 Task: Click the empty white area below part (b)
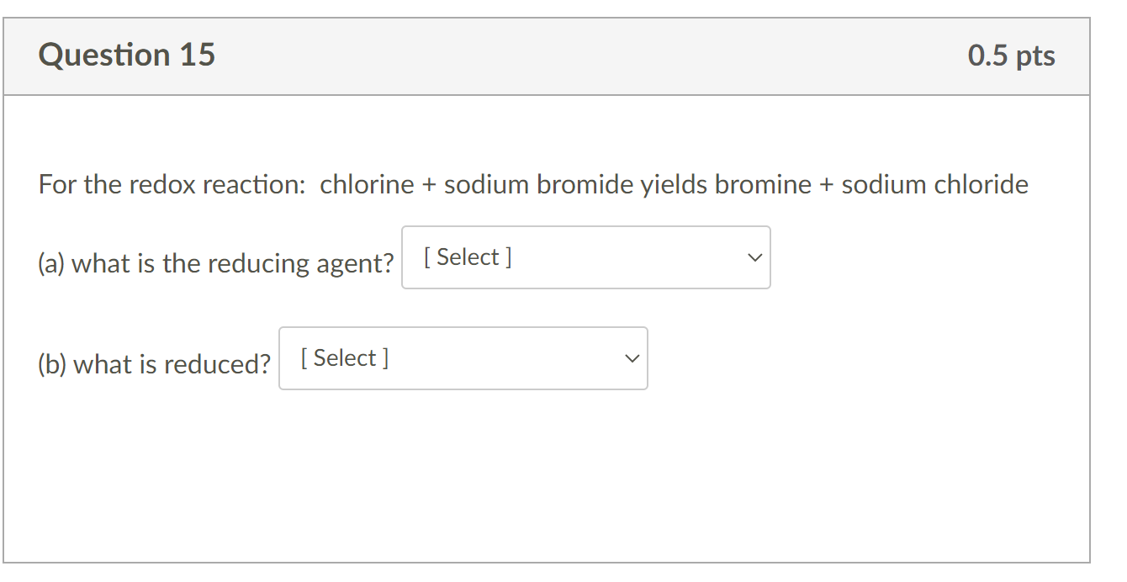[547, 471]
